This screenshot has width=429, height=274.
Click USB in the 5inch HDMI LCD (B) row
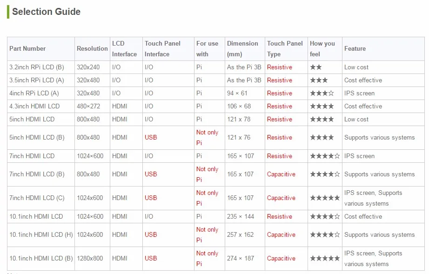tap(151, 138)
